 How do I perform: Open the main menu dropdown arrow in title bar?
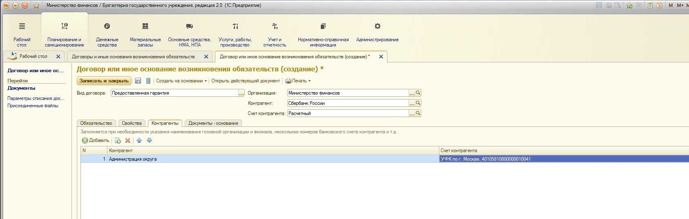pos(16,5)
